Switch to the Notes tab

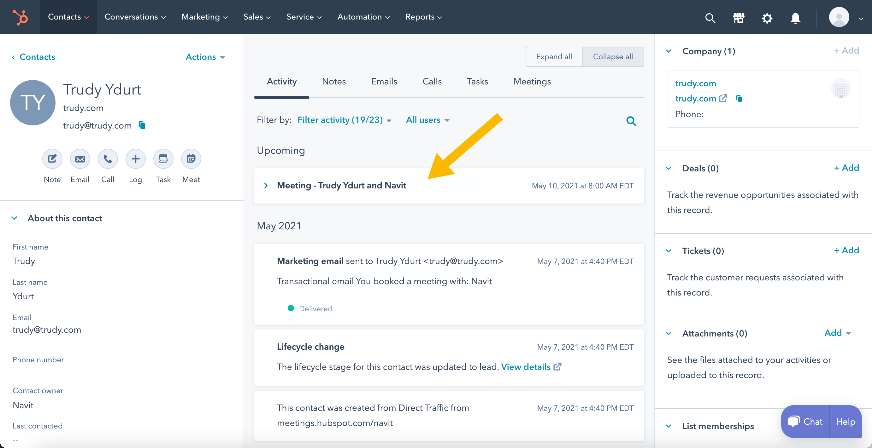(334, 82)
